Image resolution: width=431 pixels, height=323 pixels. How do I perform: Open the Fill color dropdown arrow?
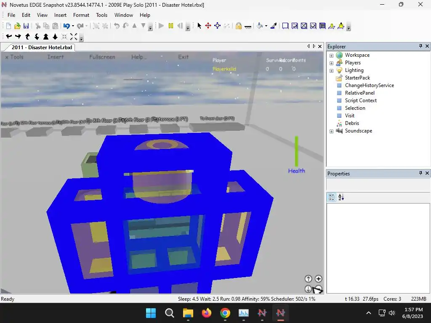pos(266,26)
